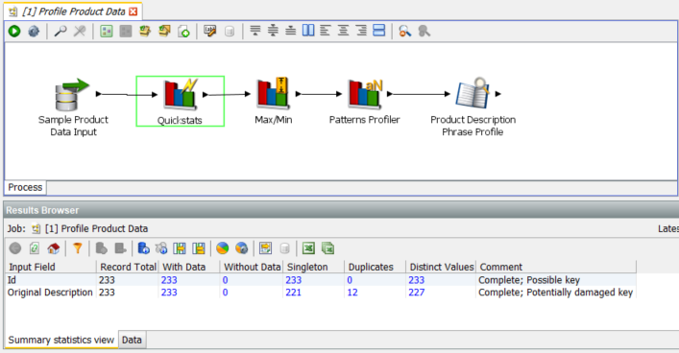Open the Data tab in Results Browser
This screenshot has width=679, height=353.
pyautogui.click(x=132, y=340)
